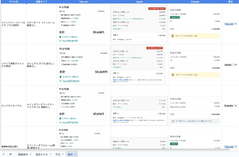Open the 最安 dropdown in the 東横INN row
Screen dimensions: 239x157
click(x=236, y=147)
